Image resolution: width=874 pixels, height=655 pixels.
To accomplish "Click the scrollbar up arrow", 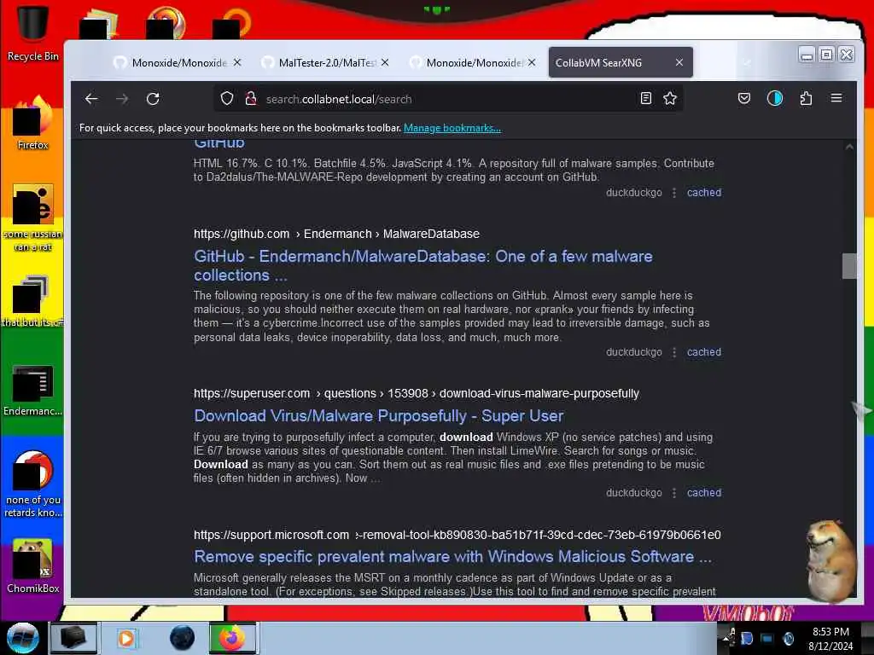I will [x=849, y=147].
